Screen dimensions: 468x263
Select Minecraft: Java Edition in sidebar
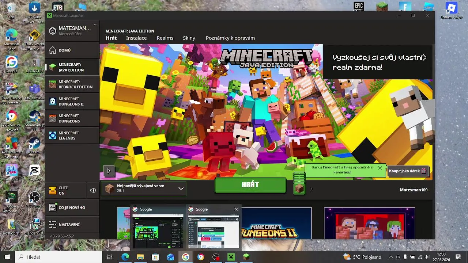click(72, 67)
